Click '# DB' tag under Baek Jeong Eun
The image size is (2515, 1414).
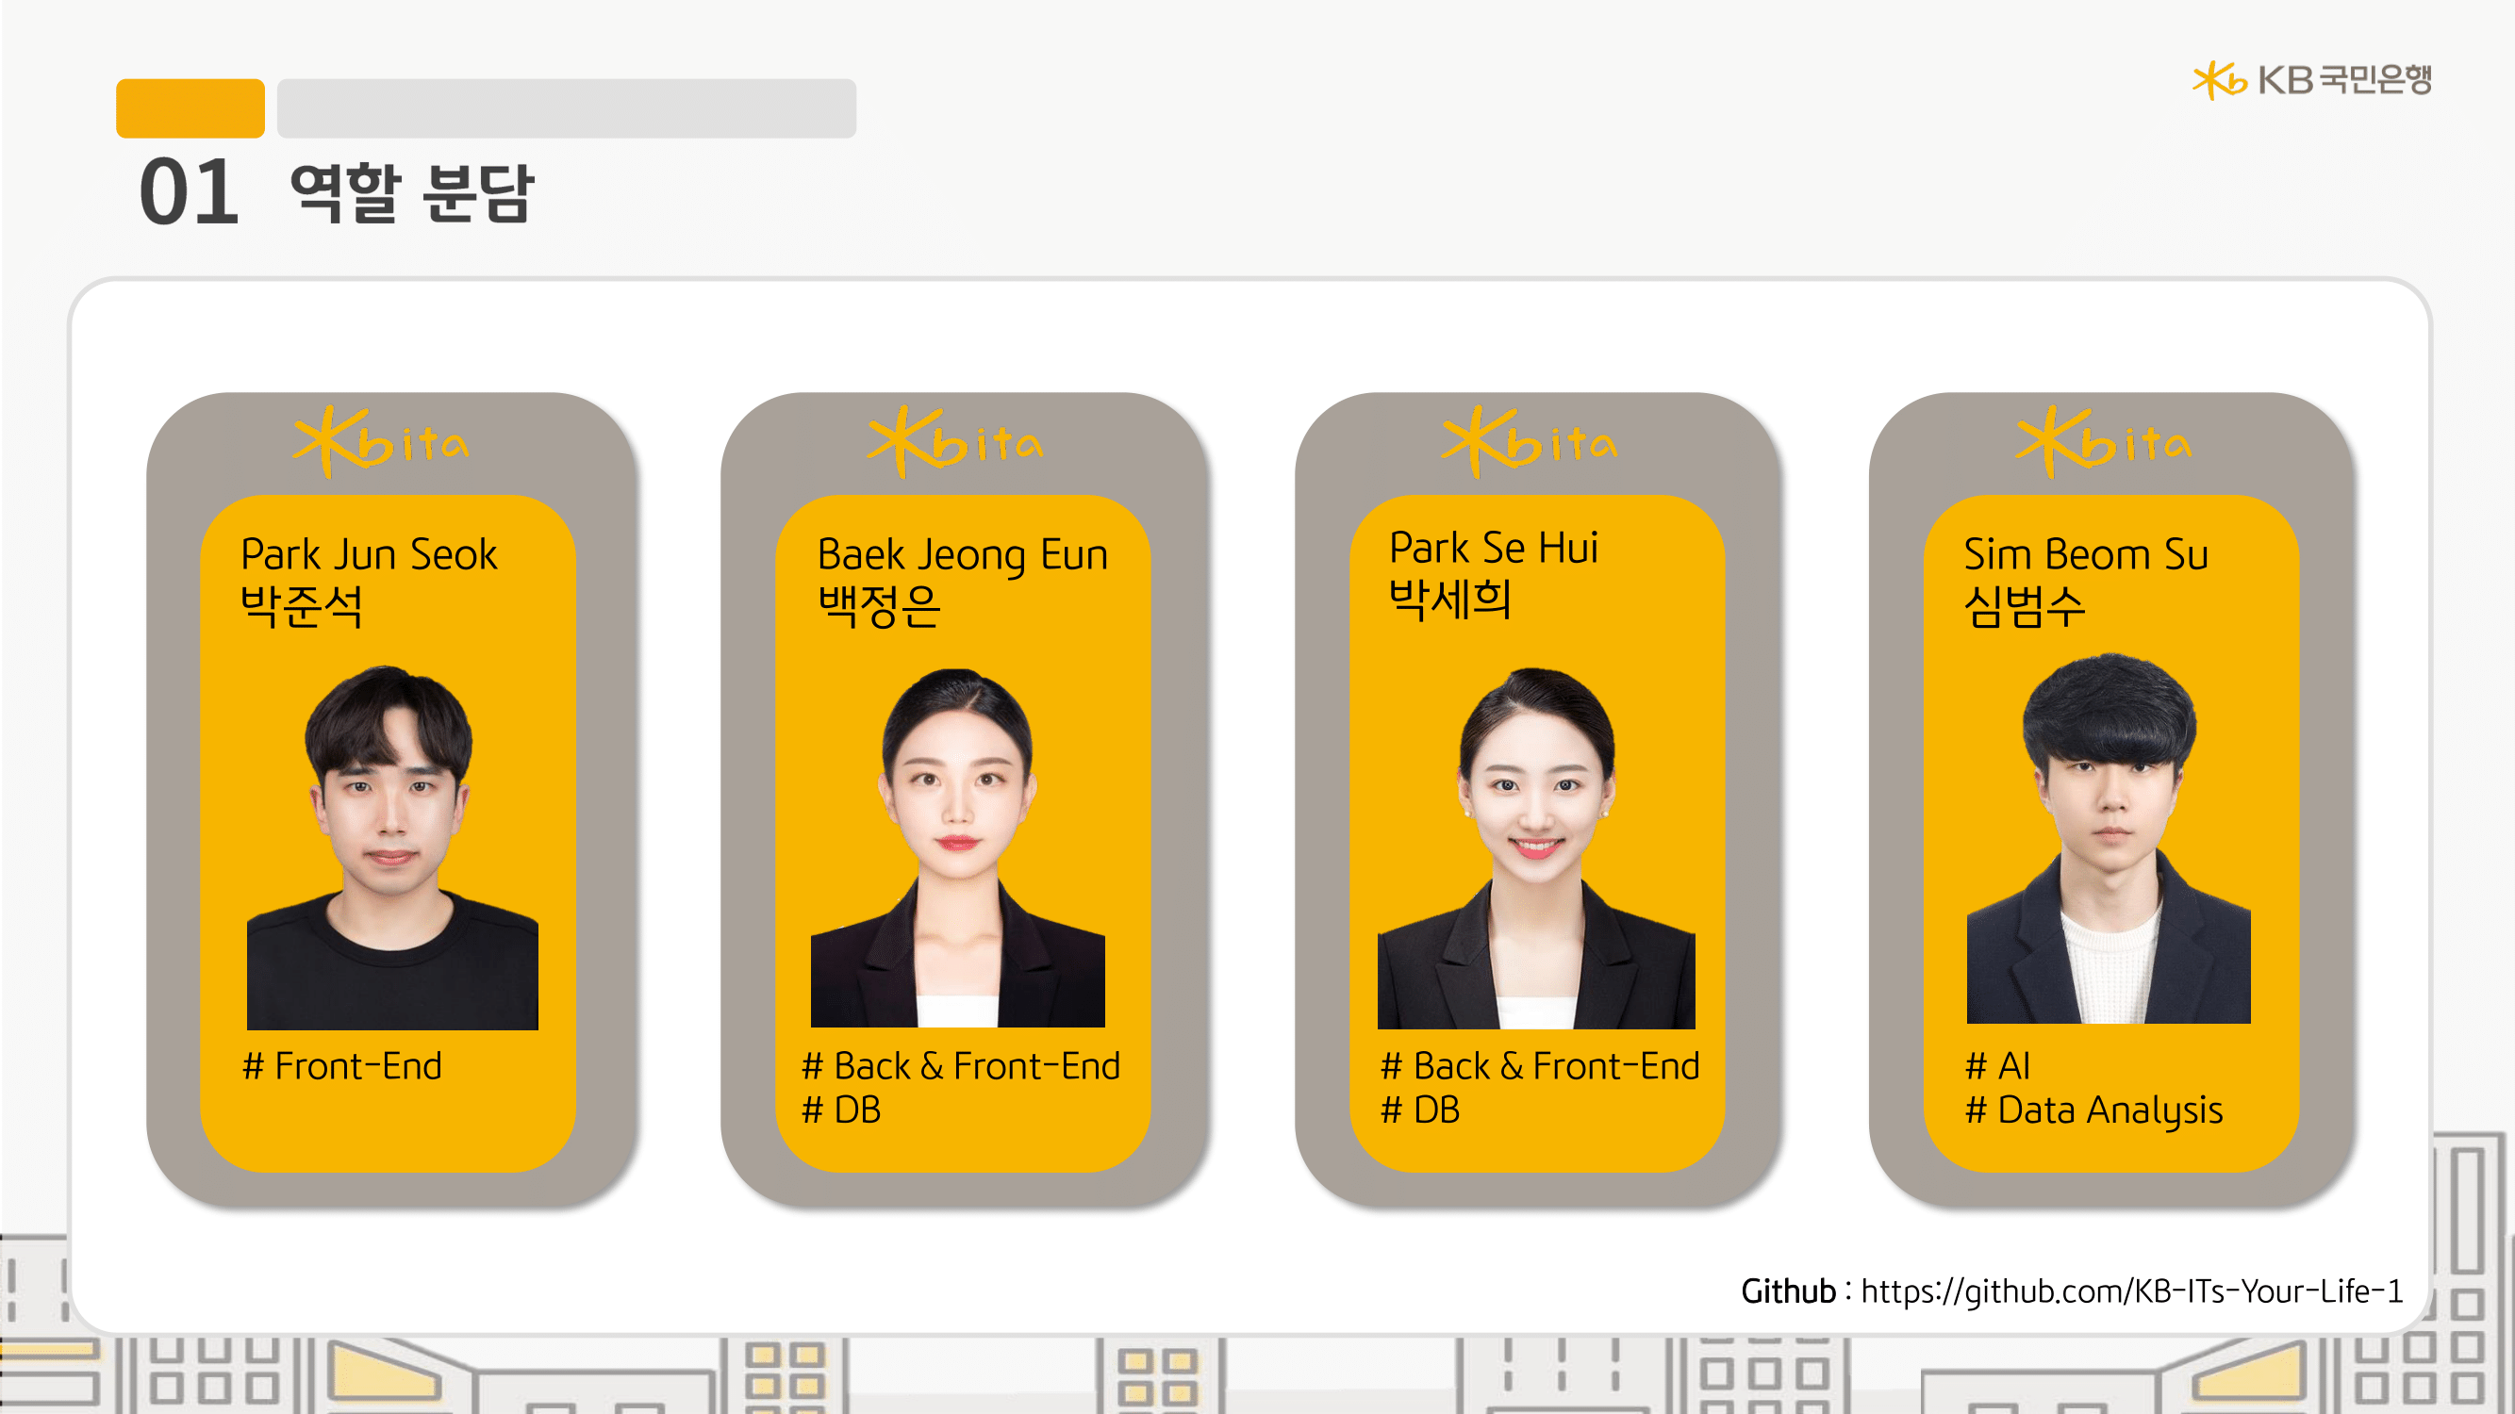pos(840,1110)
